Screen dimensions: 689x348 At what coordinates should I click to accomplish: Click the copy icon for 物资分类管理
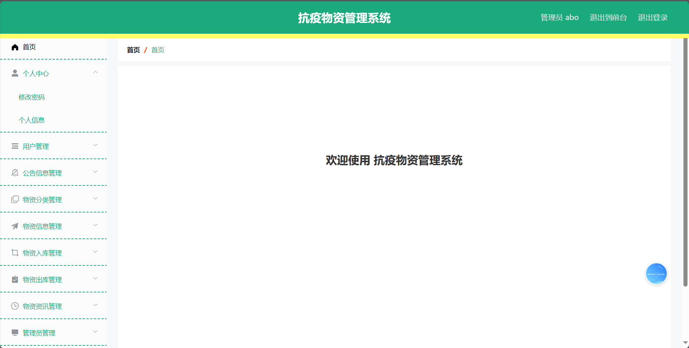tap(15, 200)
